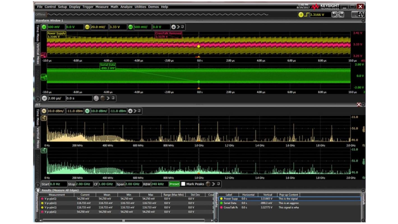This screenshot has width=398, height=224.
Task: Toggle the f1 FFT function button
Action: coord(44,111)
